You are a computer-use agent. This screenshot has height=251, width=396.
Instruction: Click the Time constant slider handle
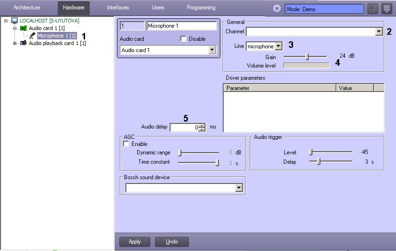click(x=217, y=163)
